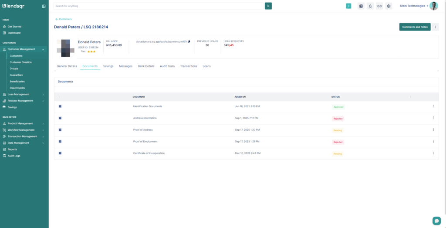
Task: Expand Workflow Management menu
Action: (24, 130)
